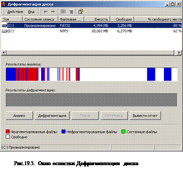This screenshot has height=170, width=183.
Task: Click the Forward arrow toolbar icon
Action: click(53, 12)
